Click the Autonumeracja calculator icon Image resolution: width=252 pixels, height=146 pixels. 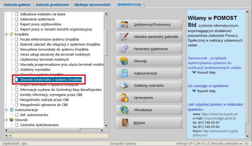point(124,73)
